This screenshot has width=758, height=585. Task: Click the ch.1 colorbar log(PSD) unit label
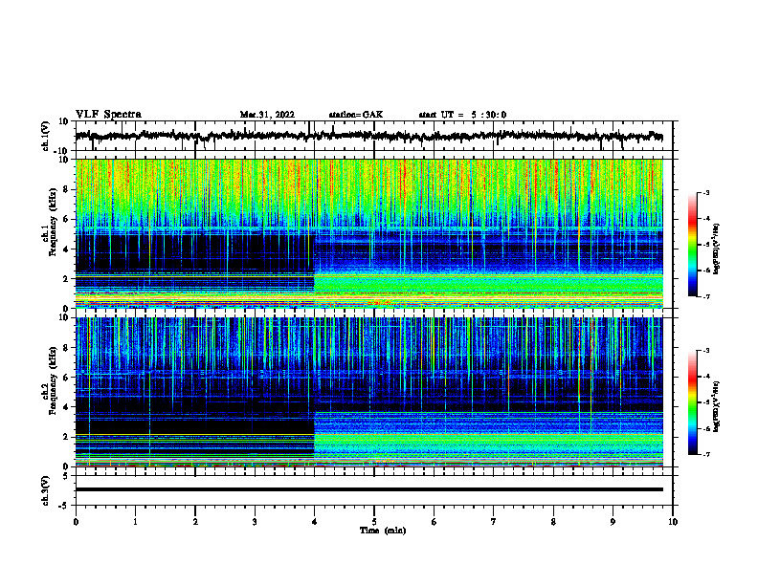717,249
